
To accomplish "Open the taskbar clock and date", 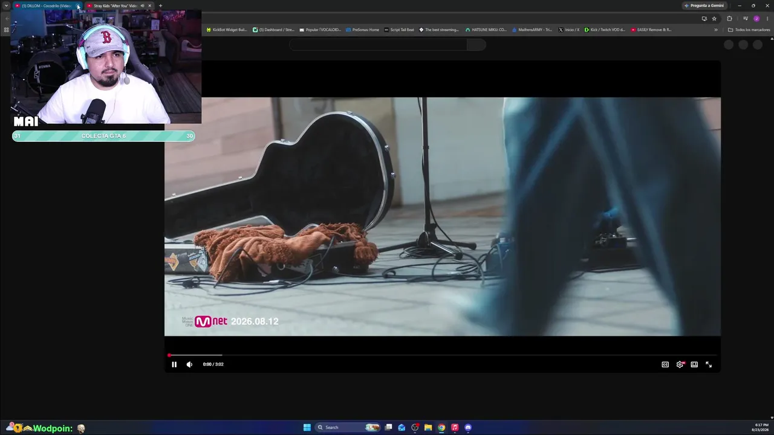I will click(761, 427).
